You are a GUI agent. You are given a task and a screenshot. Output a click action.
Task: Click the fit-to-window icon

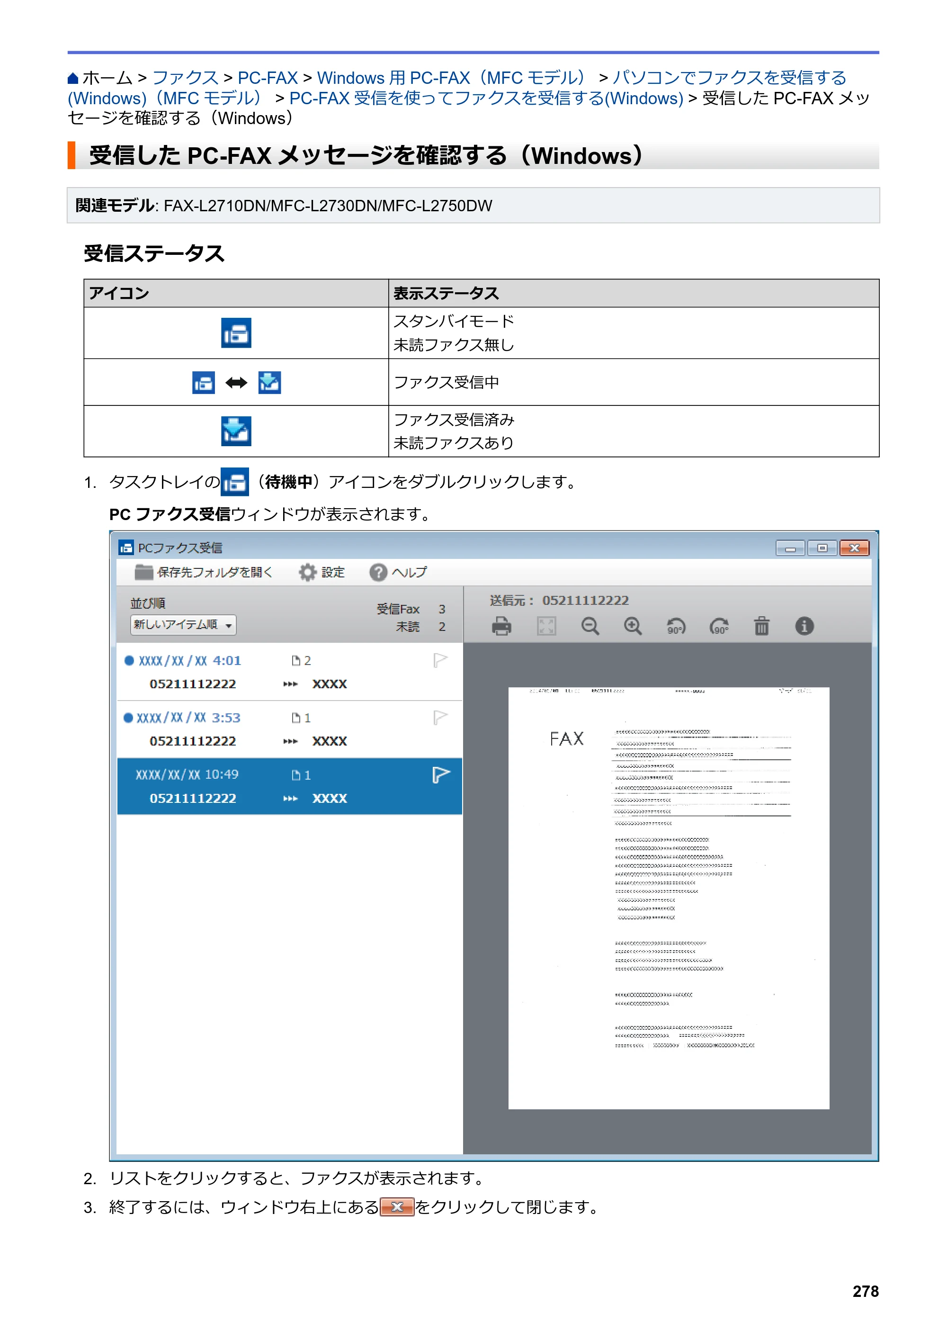pyautogui.click(x=546, y=626)
